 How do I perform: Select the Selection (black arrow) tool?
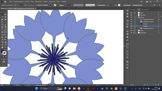[x=2, y=14]
